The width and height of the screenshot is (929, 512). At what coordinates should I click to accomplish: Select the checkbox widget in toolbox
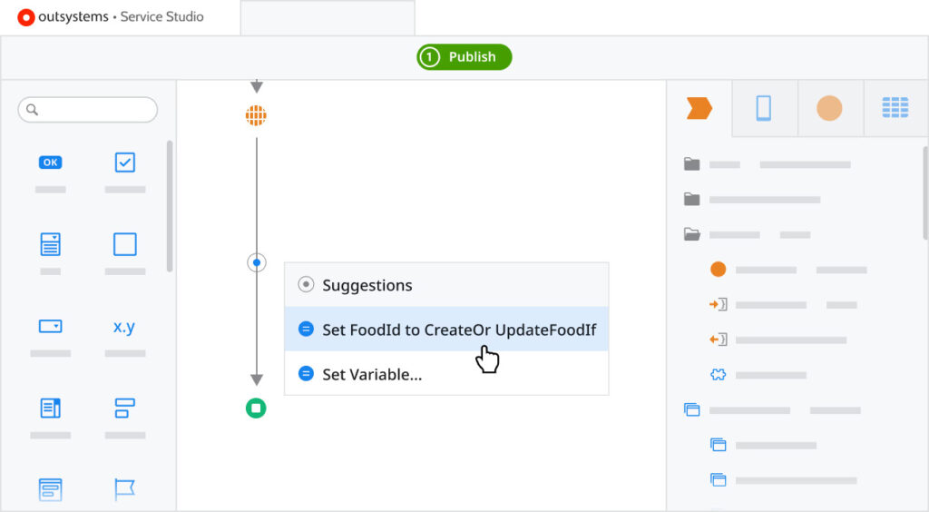coord(125,162)
